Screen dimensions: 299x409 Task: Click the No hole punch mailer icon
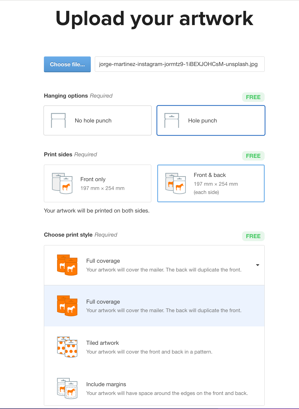[58, 120]
